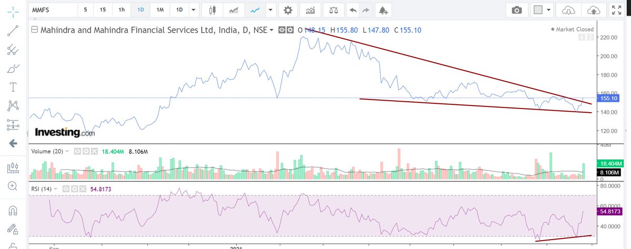This screenshot has width=631, height=249.
Task: Open RSI indicator settings
Action: pyautogui.click(x=75, y=188)
